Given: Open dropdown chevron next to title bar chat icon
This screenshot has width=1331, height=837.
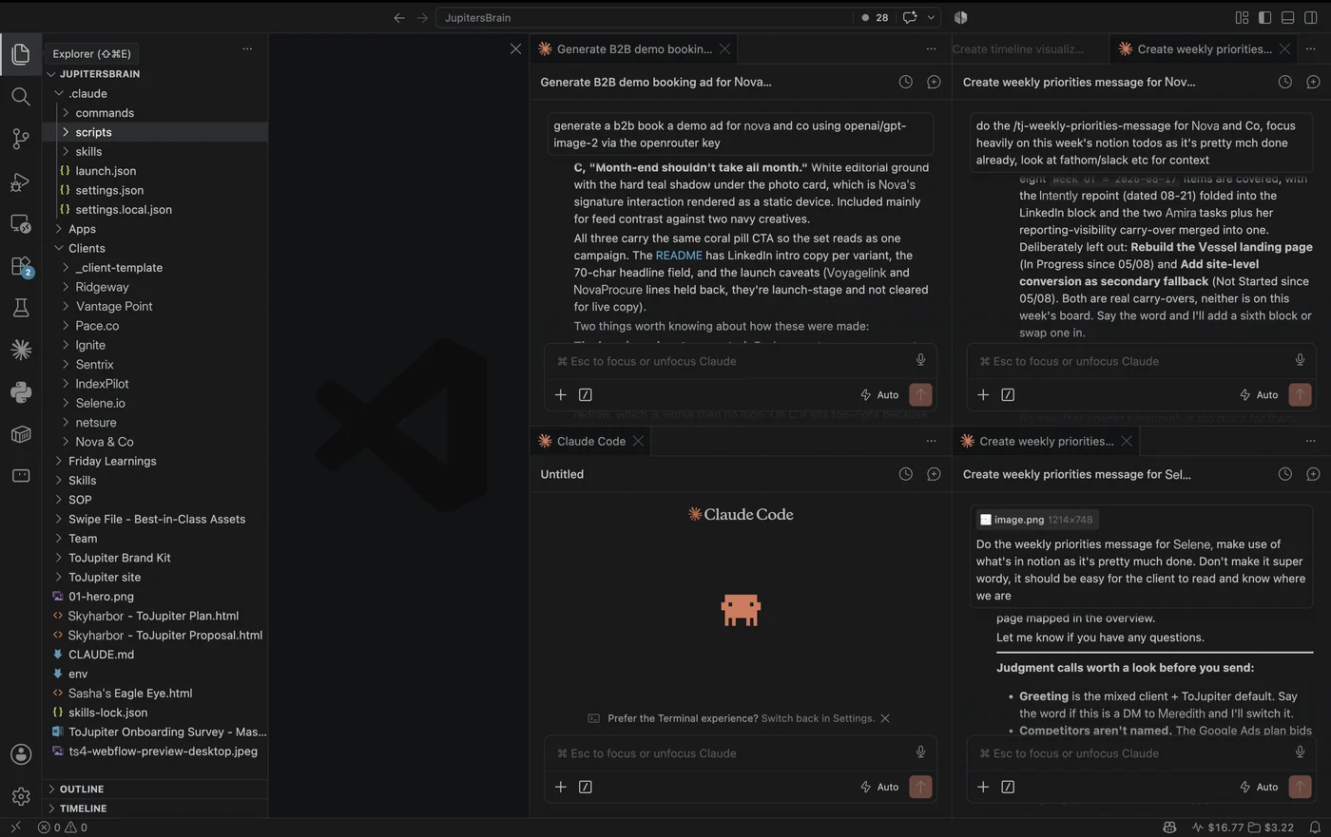Looking at the screenshot, I should point(931,17).
